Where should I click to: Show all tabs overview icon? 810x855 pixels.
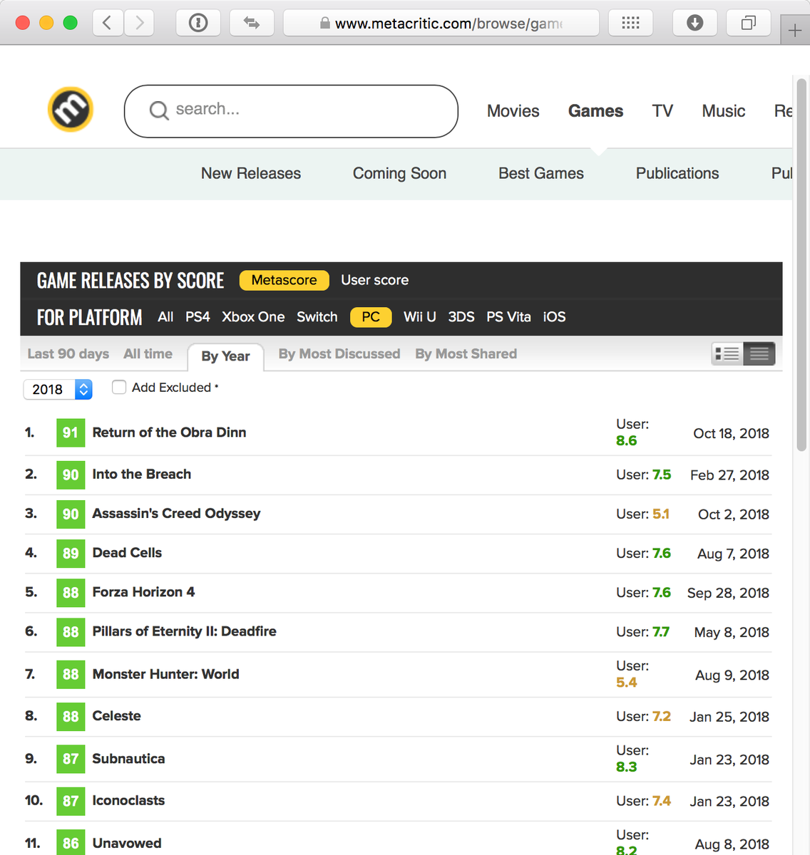(748, 23)
